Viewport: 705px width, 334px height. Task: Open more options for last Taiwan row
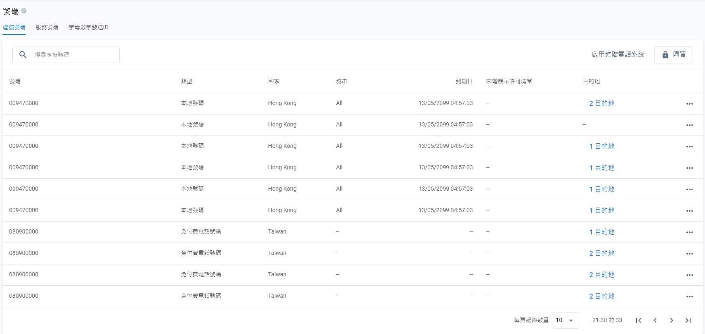click(689, 297)
